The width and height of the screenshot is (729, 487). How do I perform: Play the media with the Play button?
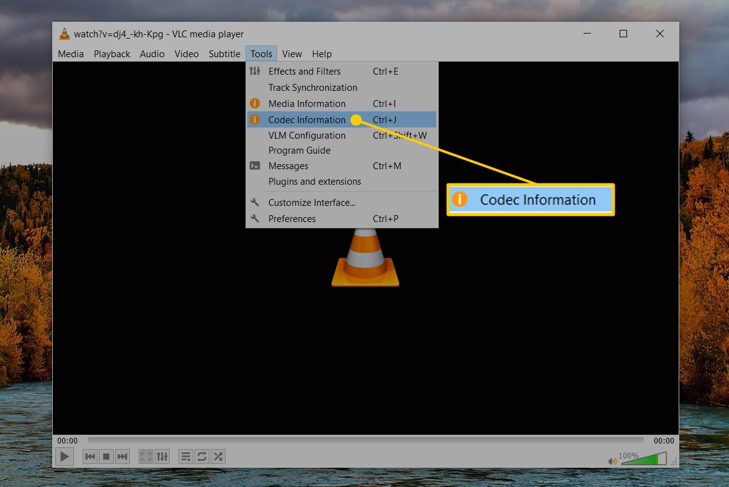(x=65, y=457)
